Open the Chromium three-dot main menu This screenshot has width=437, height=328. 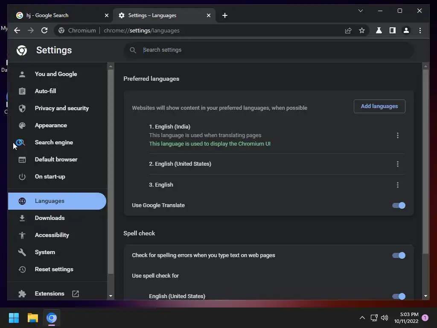pos(420,30)
